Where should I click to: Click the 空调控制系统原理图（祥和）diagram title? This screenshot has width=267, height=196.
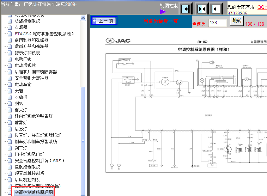point(204,49)
